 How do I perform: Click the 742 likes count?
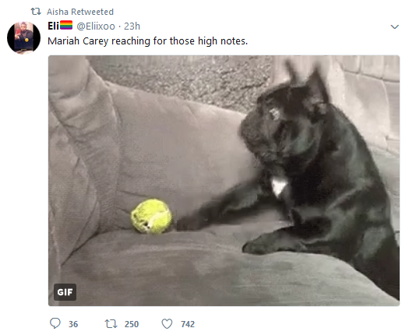coord(188,324)
